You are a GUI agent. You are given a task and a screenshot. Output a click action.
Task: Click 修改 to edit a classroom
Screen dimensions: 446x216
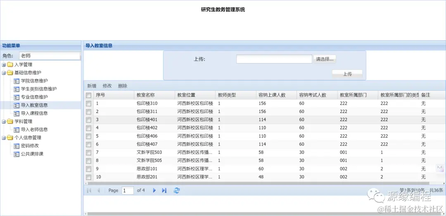tap(107, 86)
